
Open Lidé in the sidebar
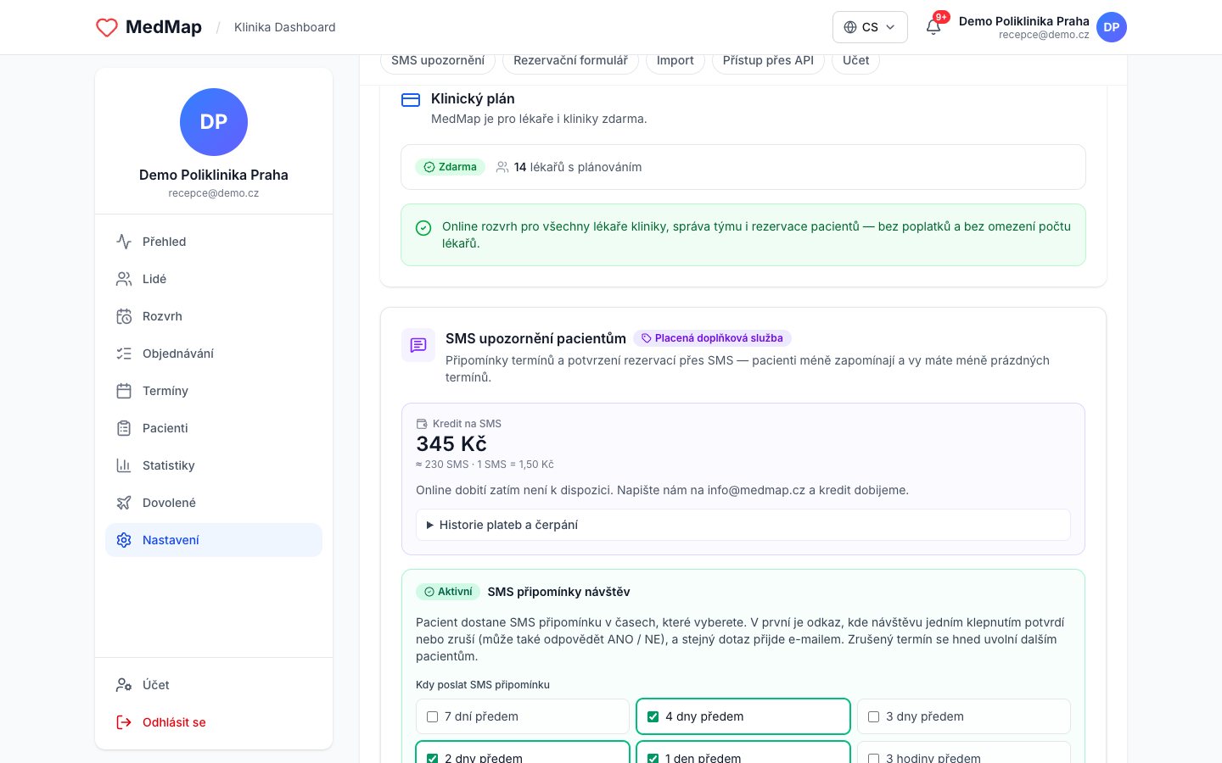(x=214, y=279)
